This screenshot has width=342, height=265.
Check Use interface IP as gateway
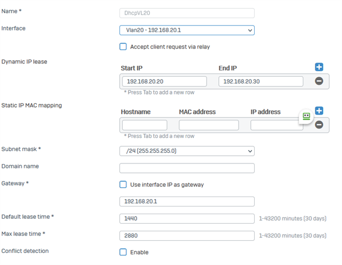123,184
